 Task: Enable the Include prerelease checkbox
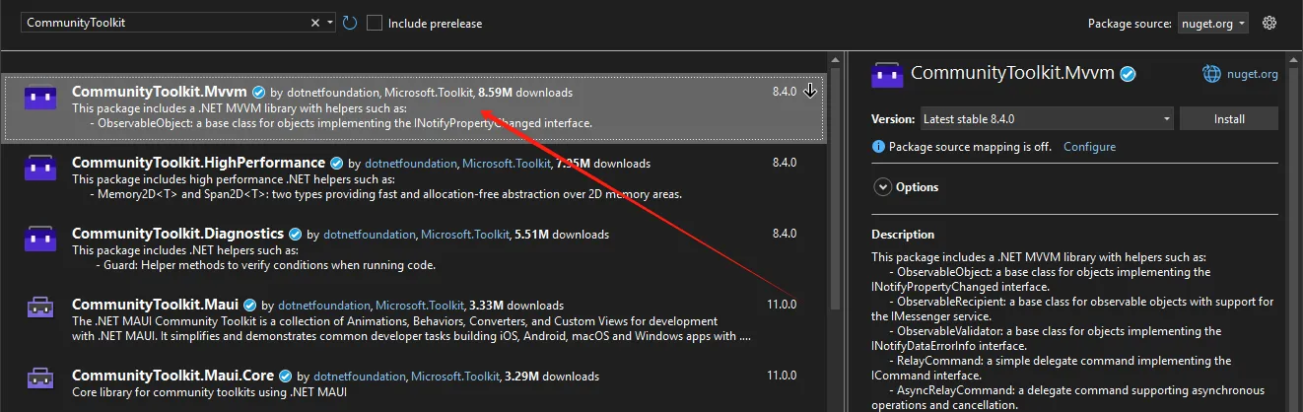pos(375,23)
